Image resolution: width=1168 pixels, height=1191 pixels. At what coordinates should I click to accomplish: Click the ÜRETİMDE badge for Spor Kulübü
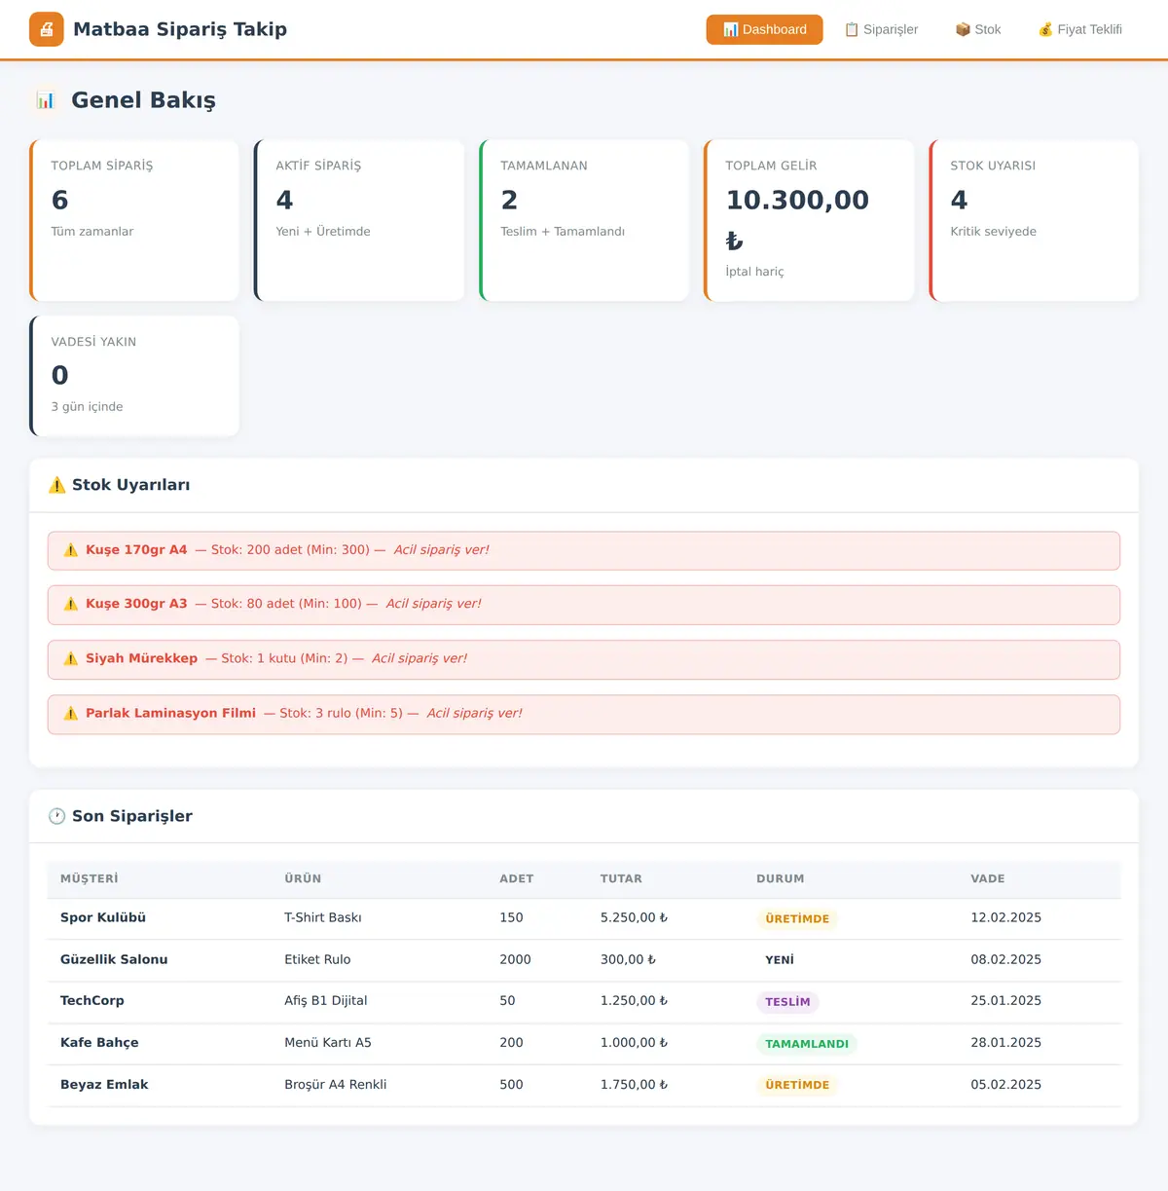click(x=797, y=919)
